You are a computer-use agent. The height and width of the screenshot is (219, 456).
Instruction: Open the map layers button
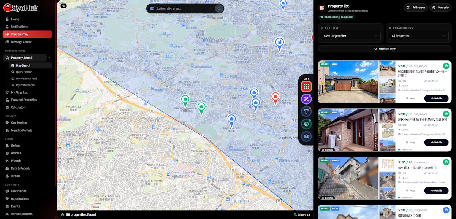point(306,136)
